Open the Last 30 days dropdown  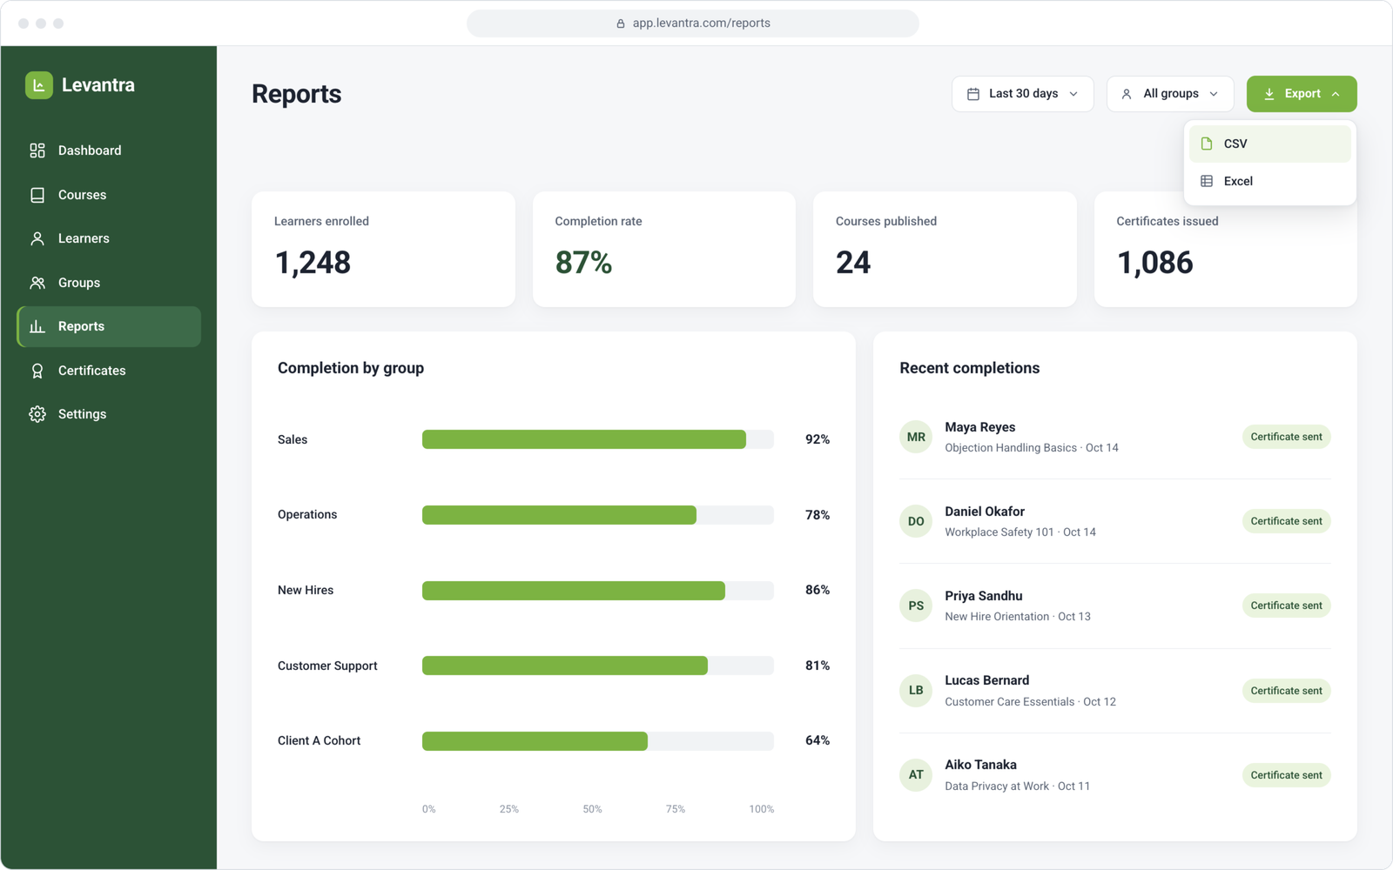click(1022, 94)
